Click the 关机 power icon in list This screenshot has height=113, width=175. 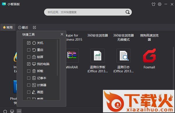(x=34, y=43)
